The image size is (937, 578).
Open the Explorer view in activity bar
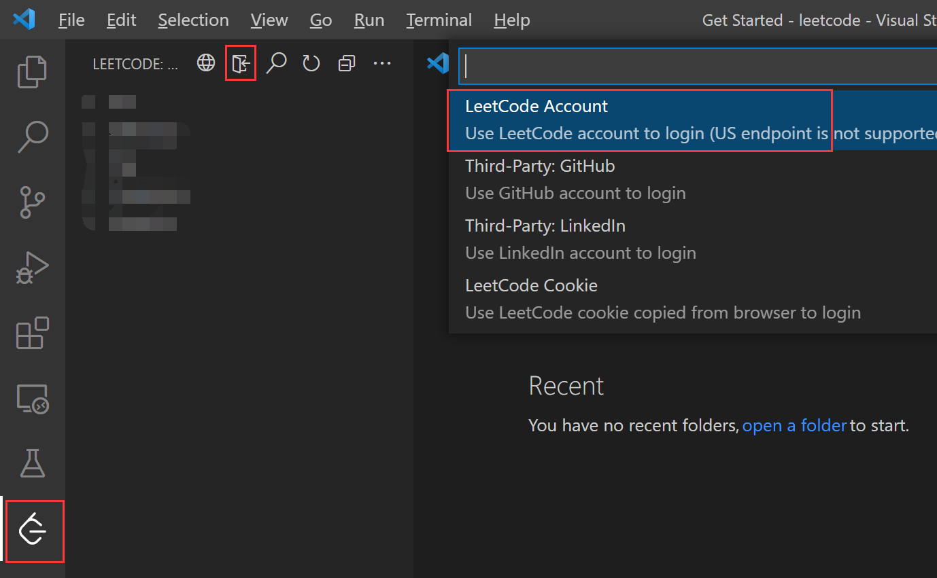(32, 71)
